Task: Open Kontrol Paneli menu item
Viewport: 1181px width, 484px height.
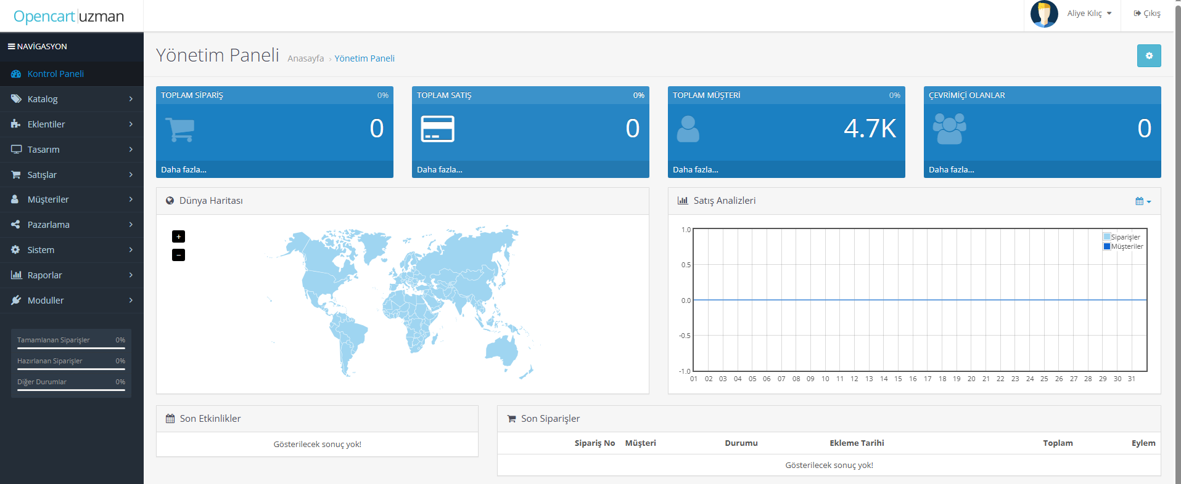Action: (72, 74)
